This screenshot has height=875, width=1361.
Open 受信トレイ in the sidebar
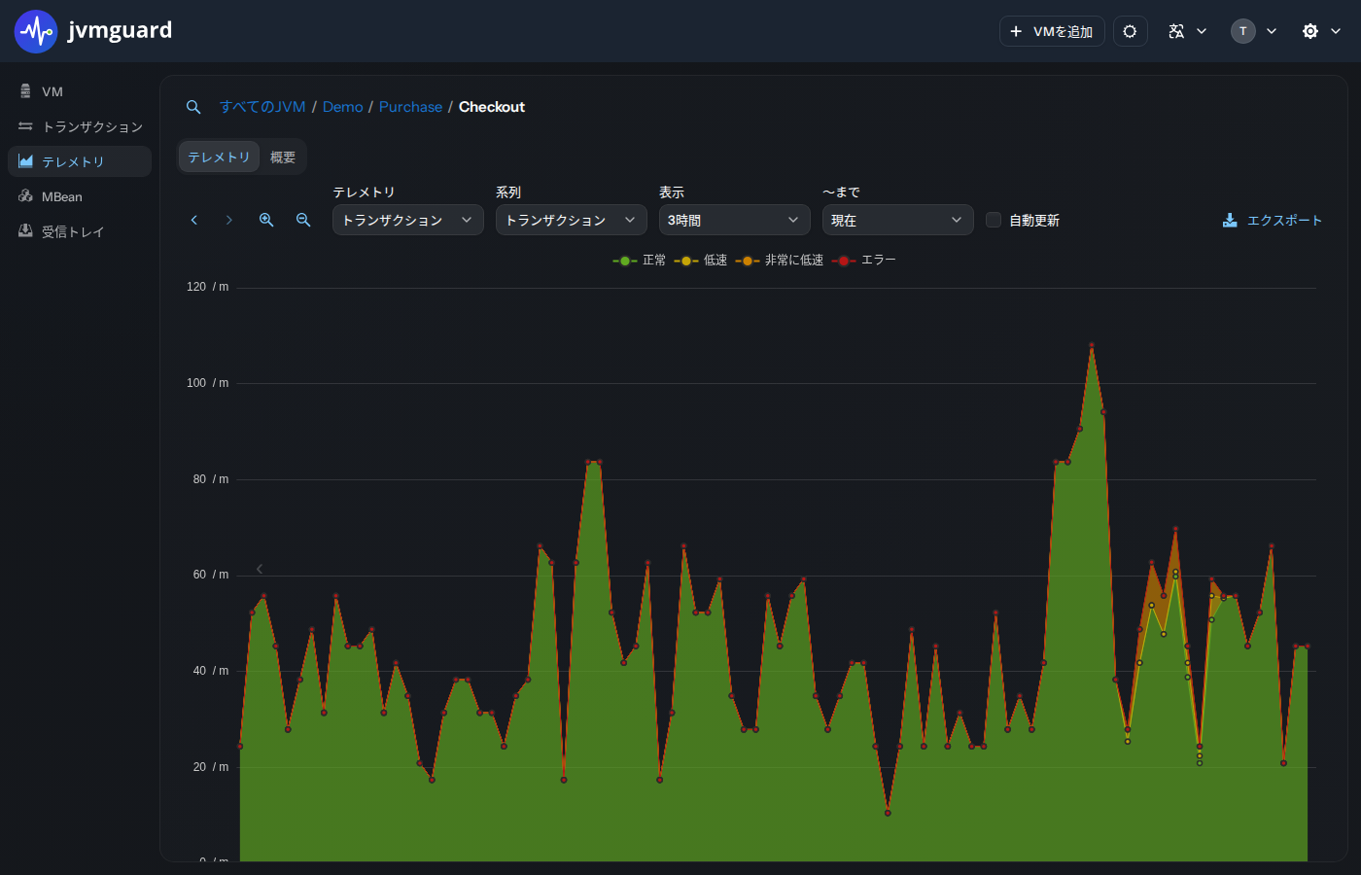click(x=80, y=231)
